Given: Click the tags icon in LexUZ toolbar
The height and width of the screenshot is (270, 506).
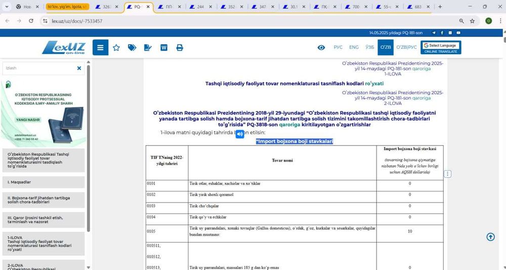Looking at the screenshot, I should [132, 48].
